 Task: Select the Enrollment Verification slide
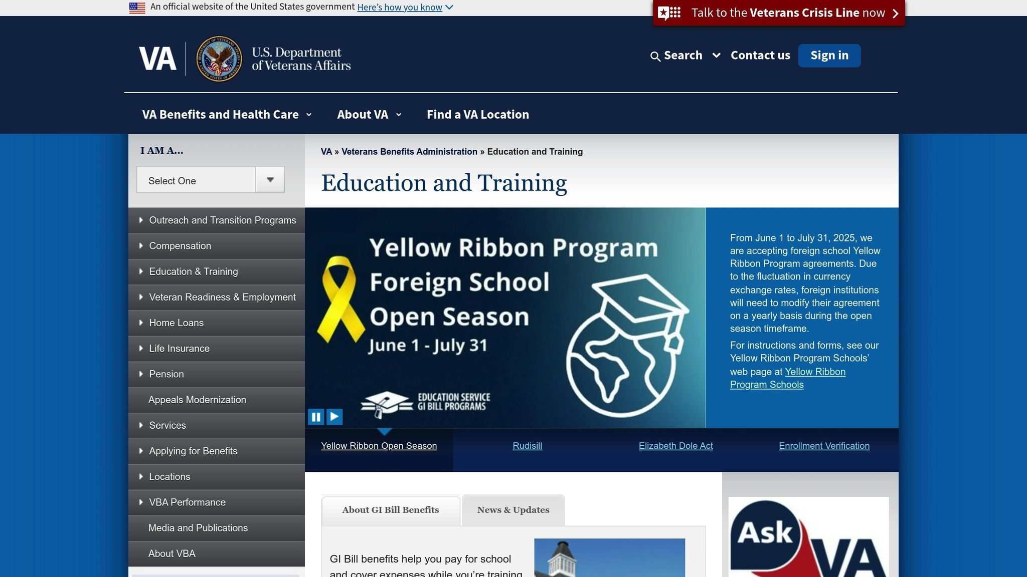pos(824,446)
